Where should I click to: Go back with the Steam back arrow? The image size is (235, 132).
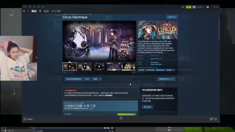(24, 11)
